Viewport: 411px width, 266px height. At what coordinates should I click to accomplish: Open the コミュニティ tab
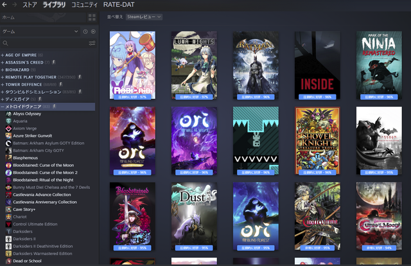84,5
